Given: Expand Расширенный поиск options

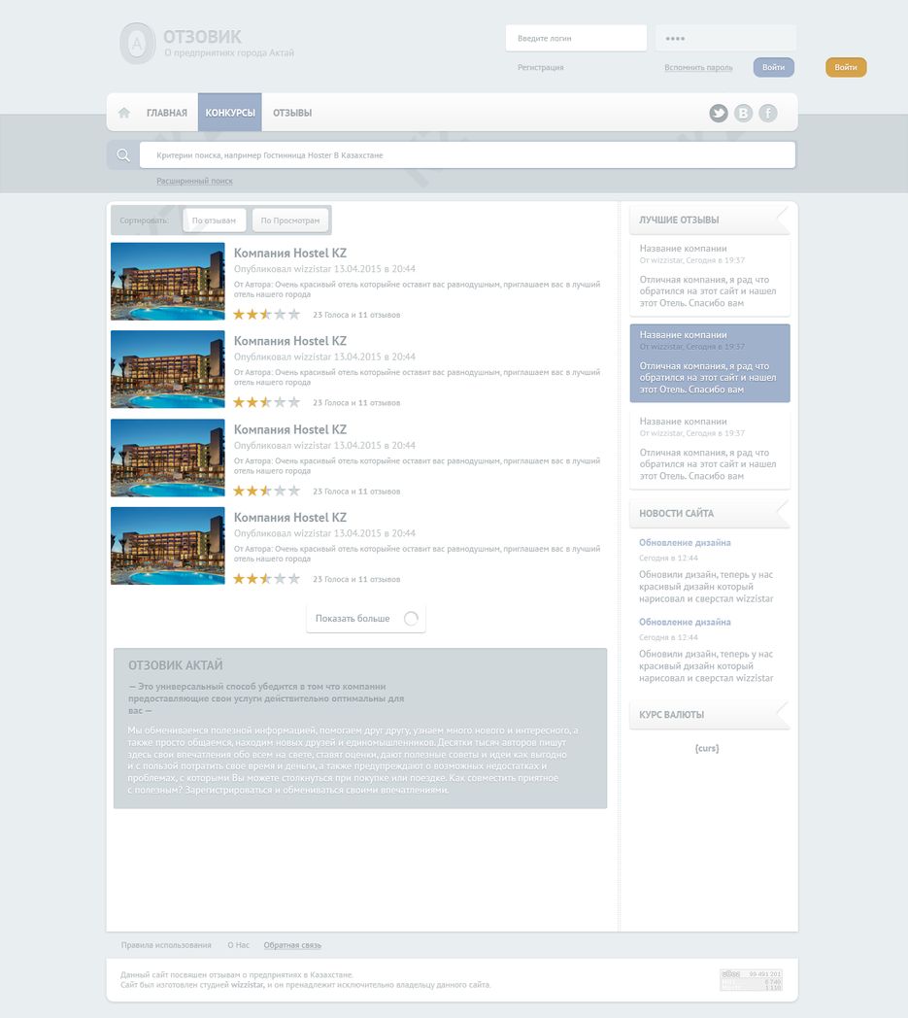Looking at the screenshot, I should (x=194, y=181).
